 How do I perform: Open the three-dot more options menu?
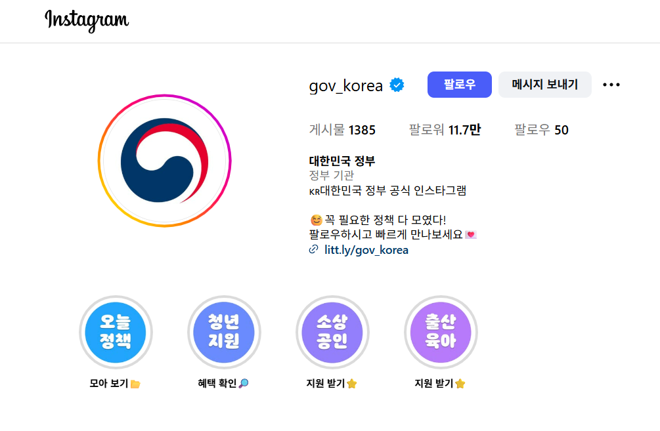point(611,85)
